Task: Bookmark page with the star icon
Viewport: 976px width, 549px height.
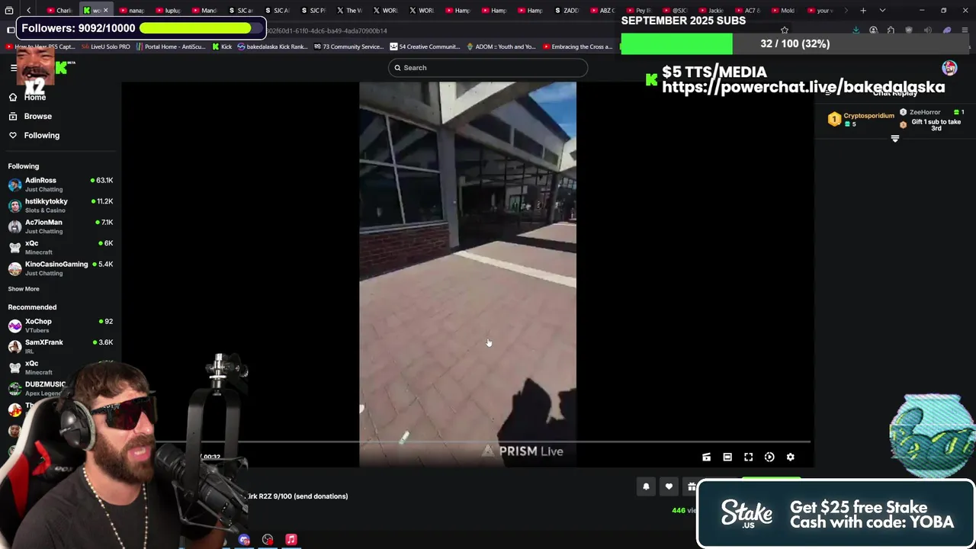Action: pos(785,30)
